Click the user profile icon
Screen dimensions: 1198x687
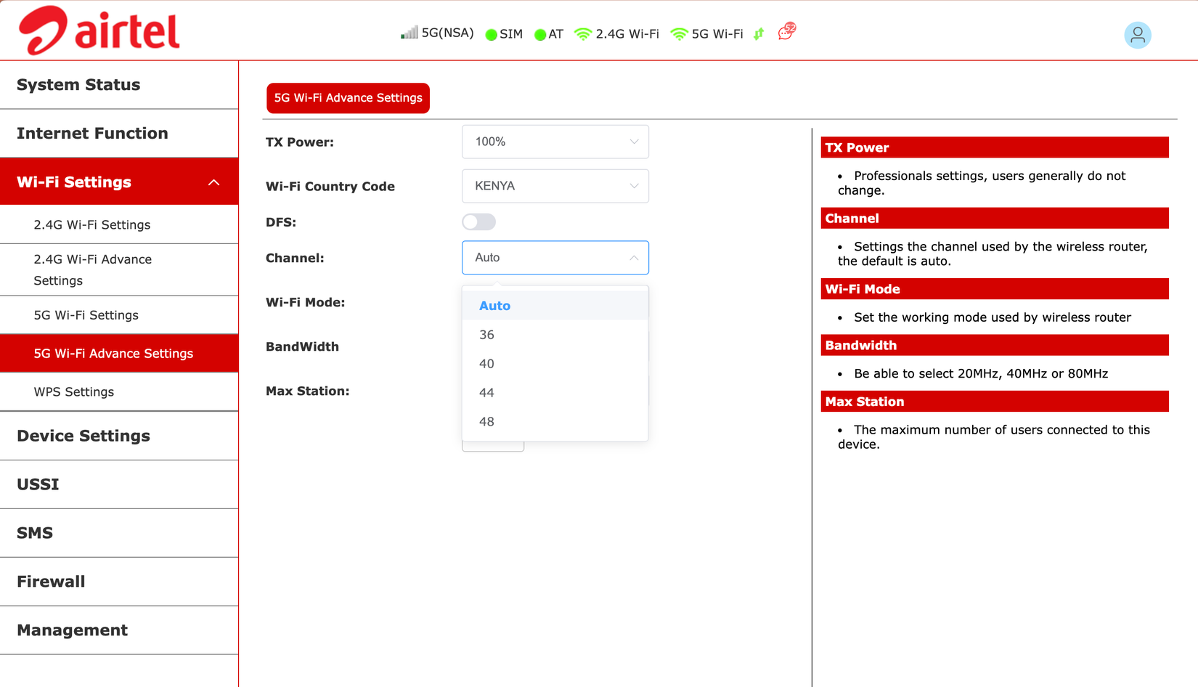pyautogui.click(x=1138, y=34)
